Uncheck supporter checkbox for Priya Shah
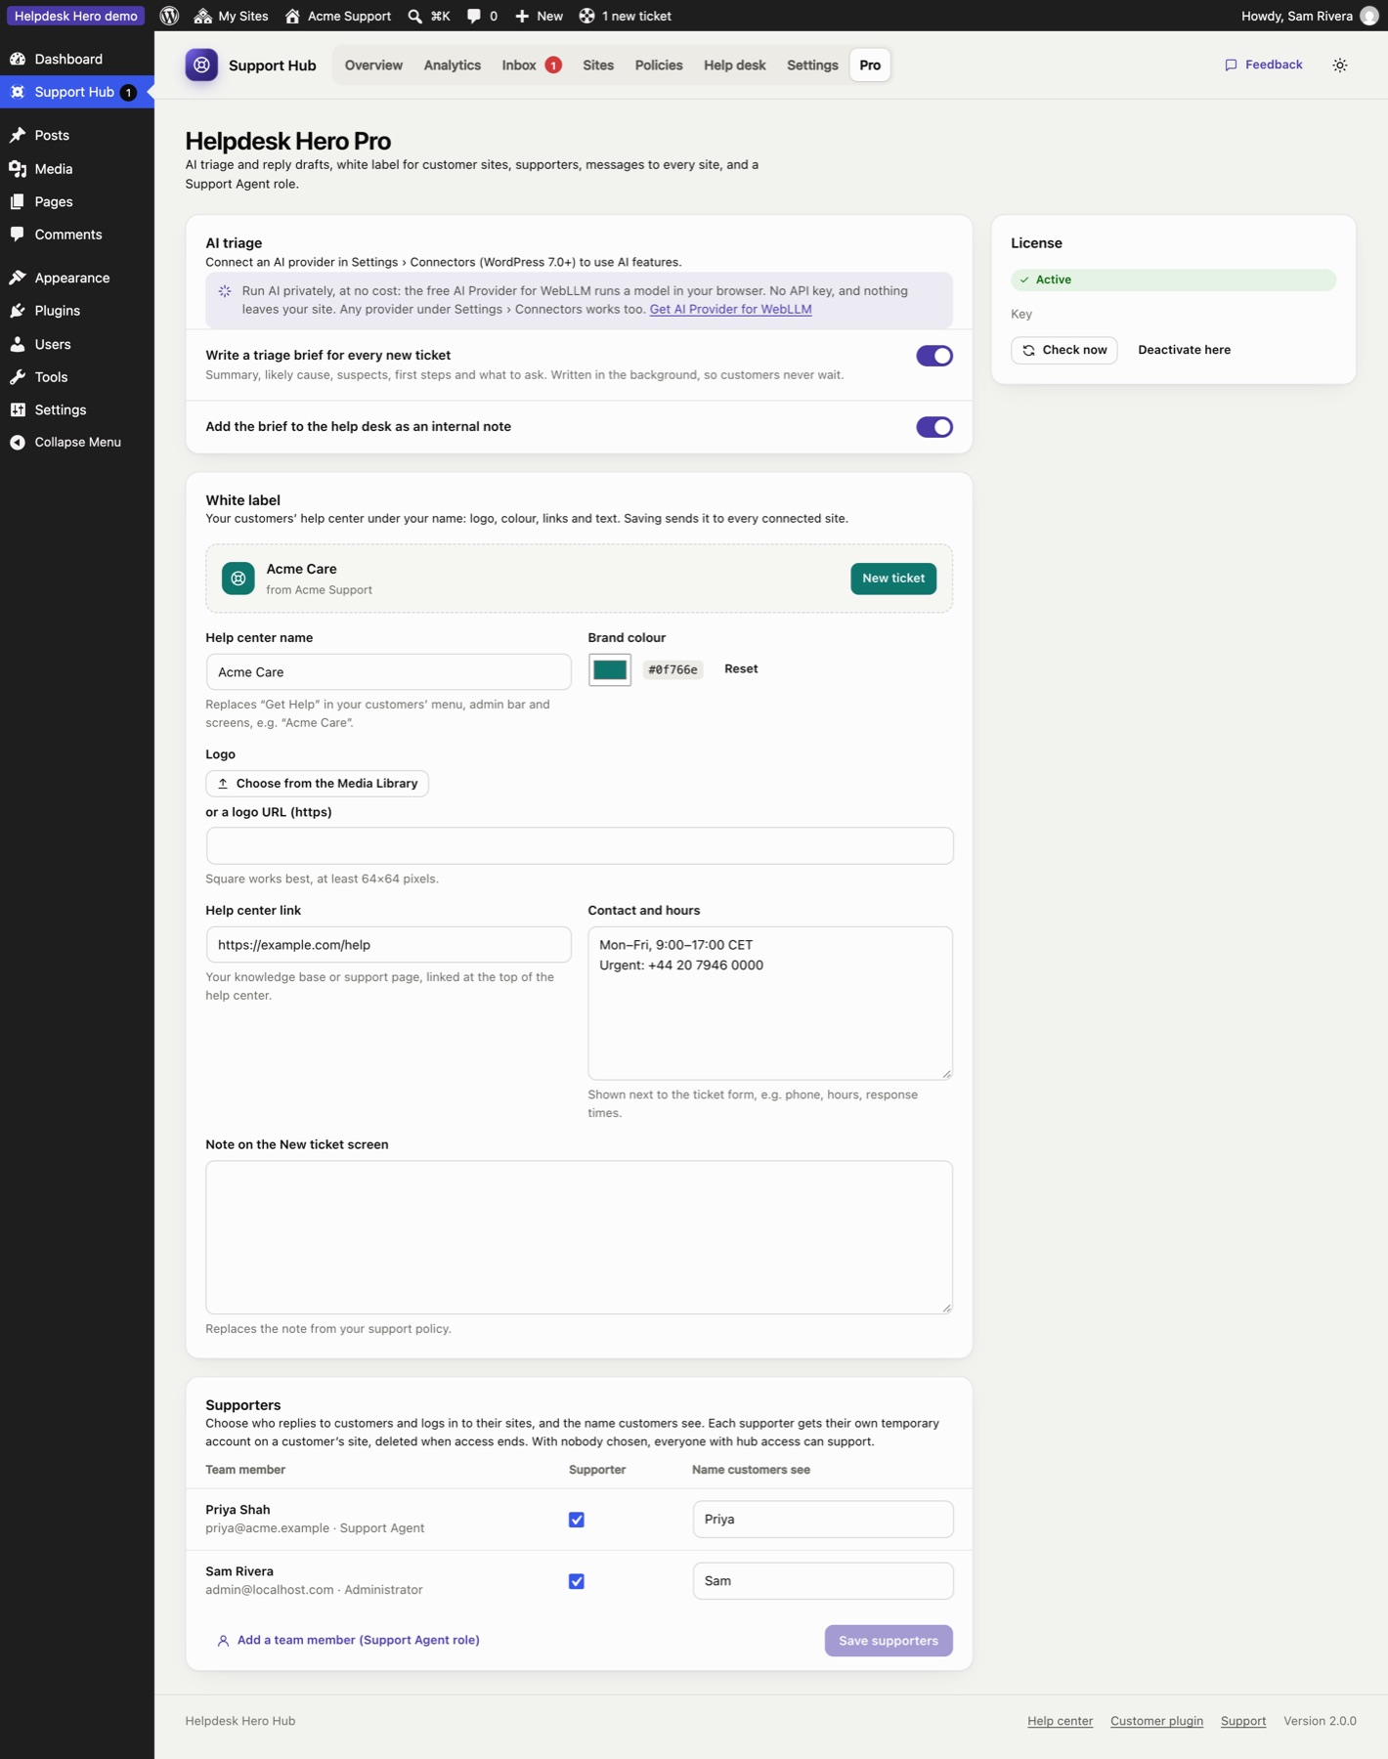This screenshot has width=1388, height=1759. pos(577,1520)
